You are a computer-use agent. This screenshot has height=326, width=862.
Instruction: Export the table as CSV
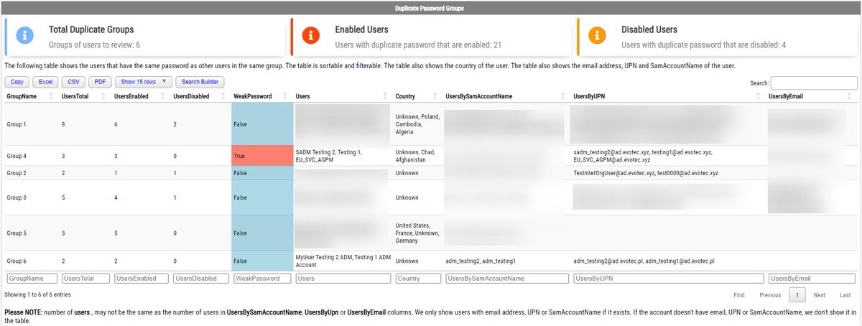coord(73,82)
